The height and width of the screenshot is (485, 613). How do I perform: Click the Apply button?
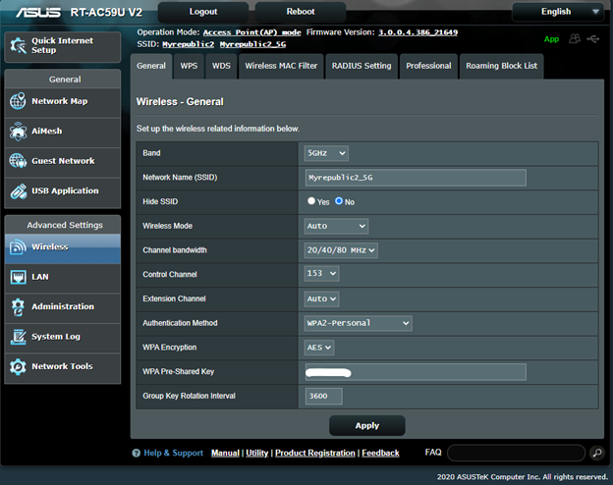pos(367,425)
